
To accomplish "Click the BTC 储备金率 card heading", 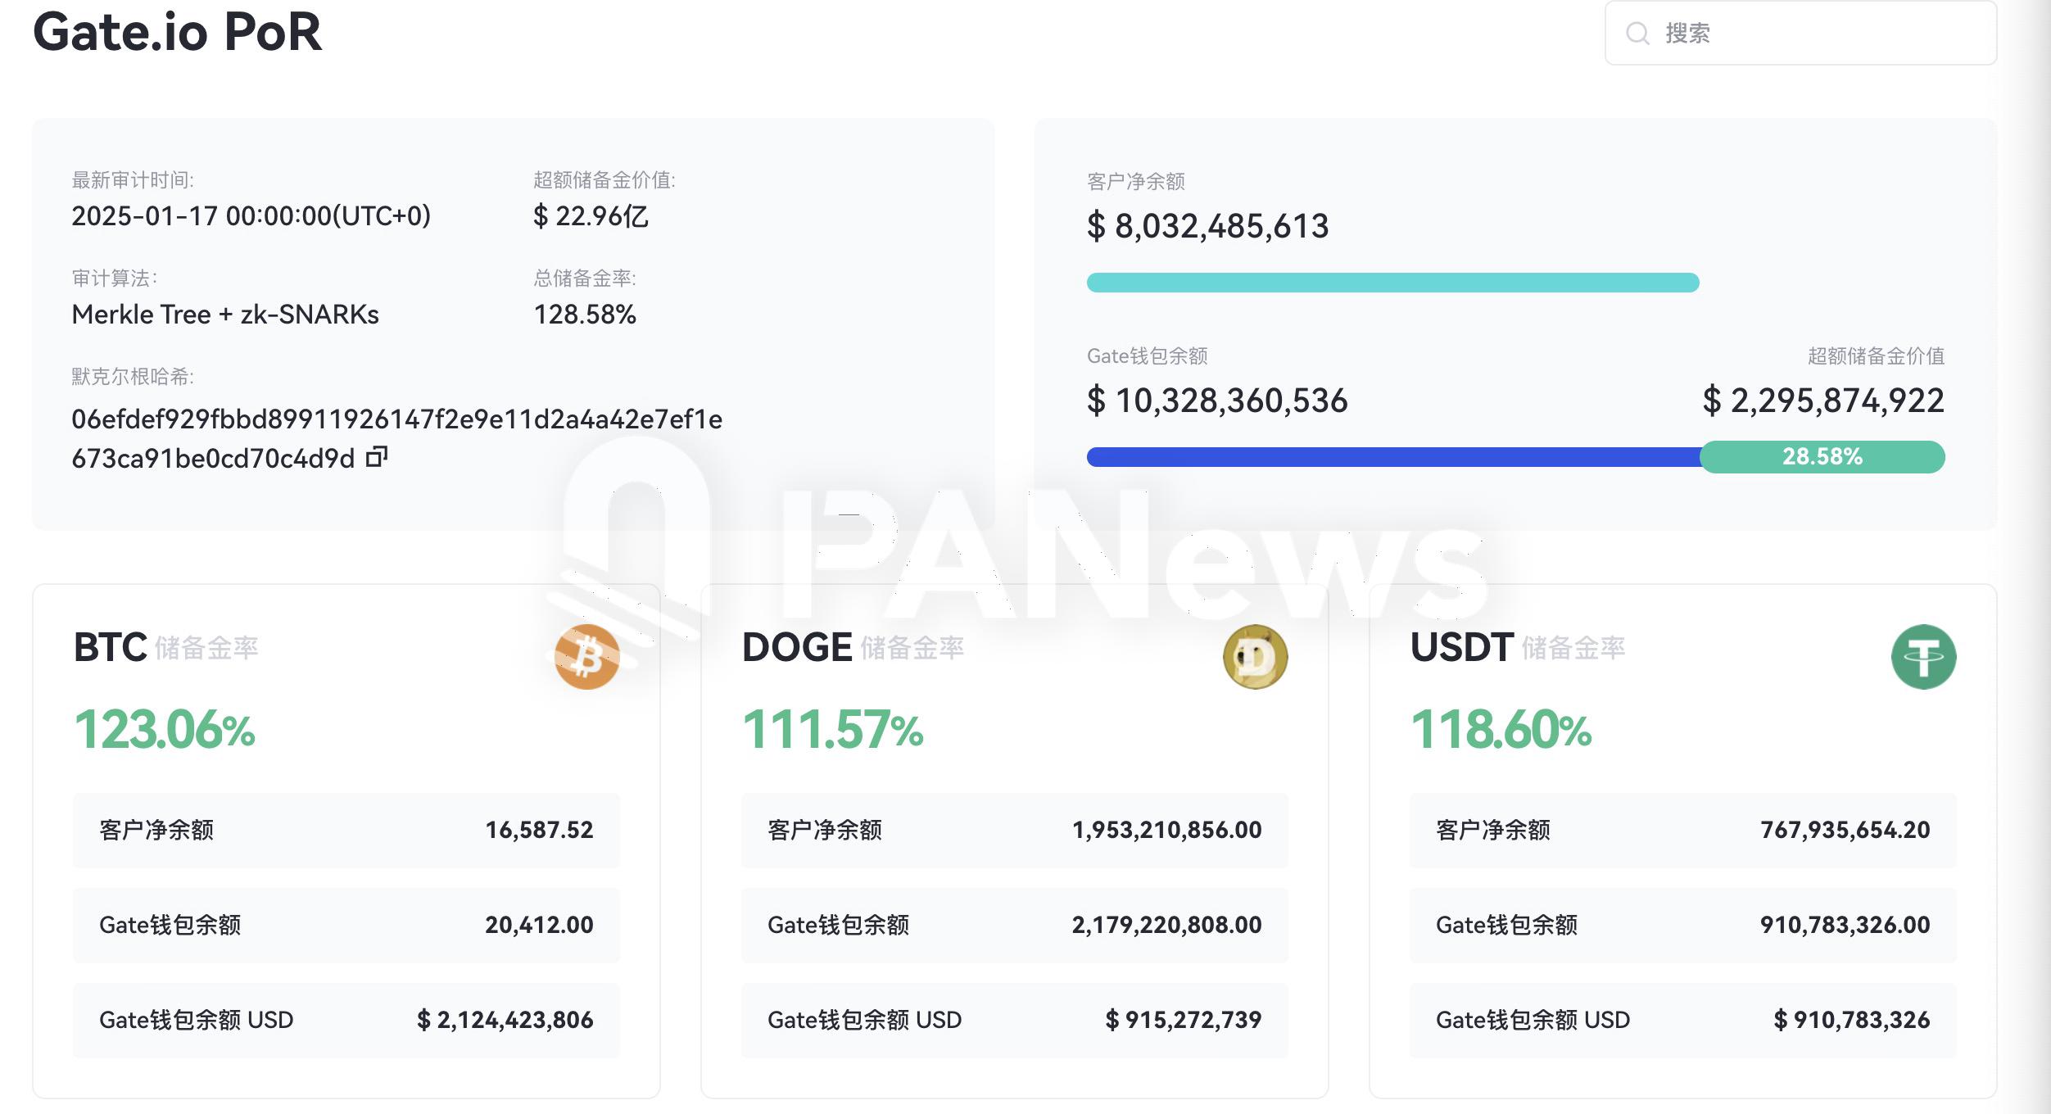I will [x=165, y=648].
